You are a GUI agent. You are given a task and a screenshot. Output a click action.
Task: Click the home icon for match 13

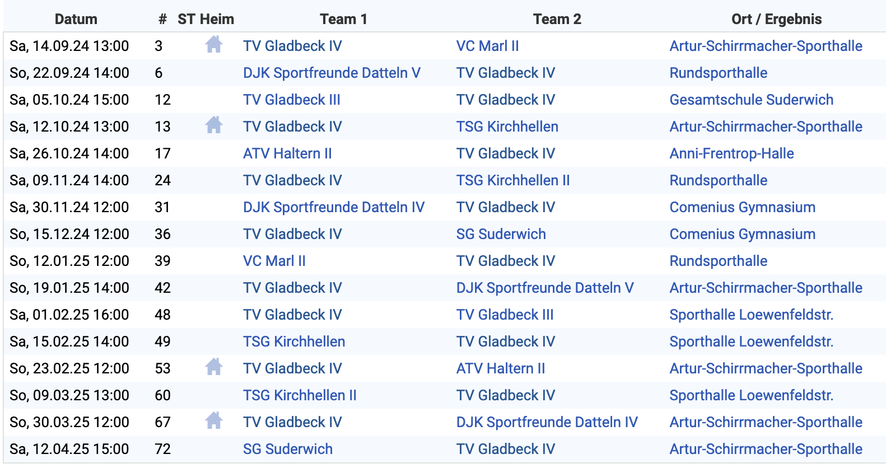[213, 125]
